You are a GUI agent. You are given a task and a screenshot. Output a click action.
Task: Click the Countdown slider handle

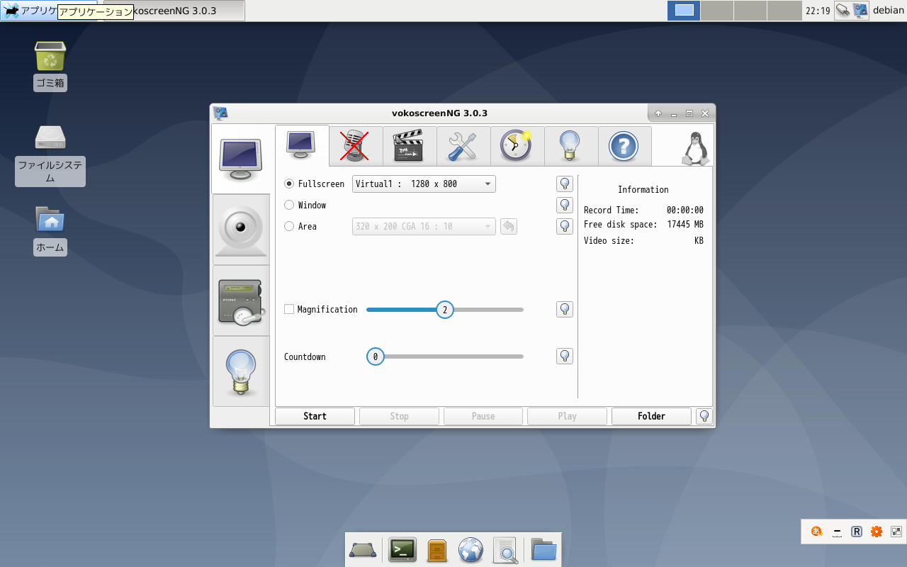[375, 357]
